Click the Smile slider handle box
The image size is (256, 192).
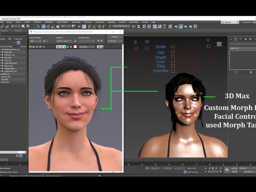pos(173,46)
